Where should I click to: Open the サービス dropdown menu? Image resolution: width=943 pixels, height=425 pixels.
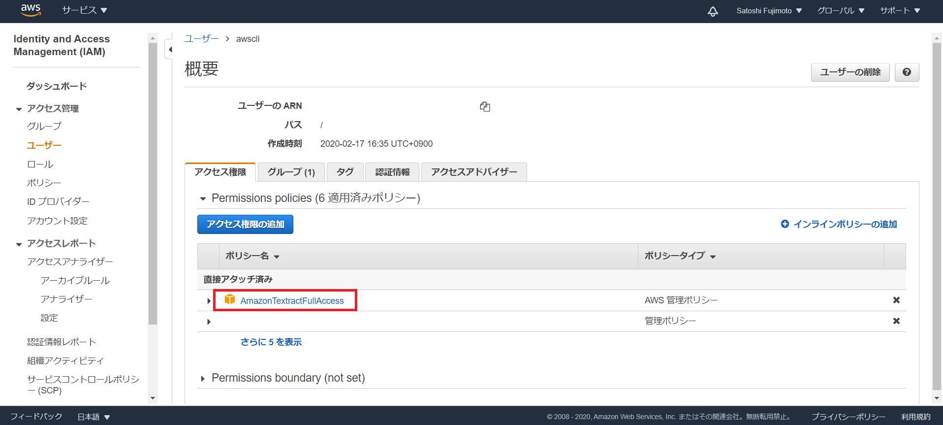[85, 10]
